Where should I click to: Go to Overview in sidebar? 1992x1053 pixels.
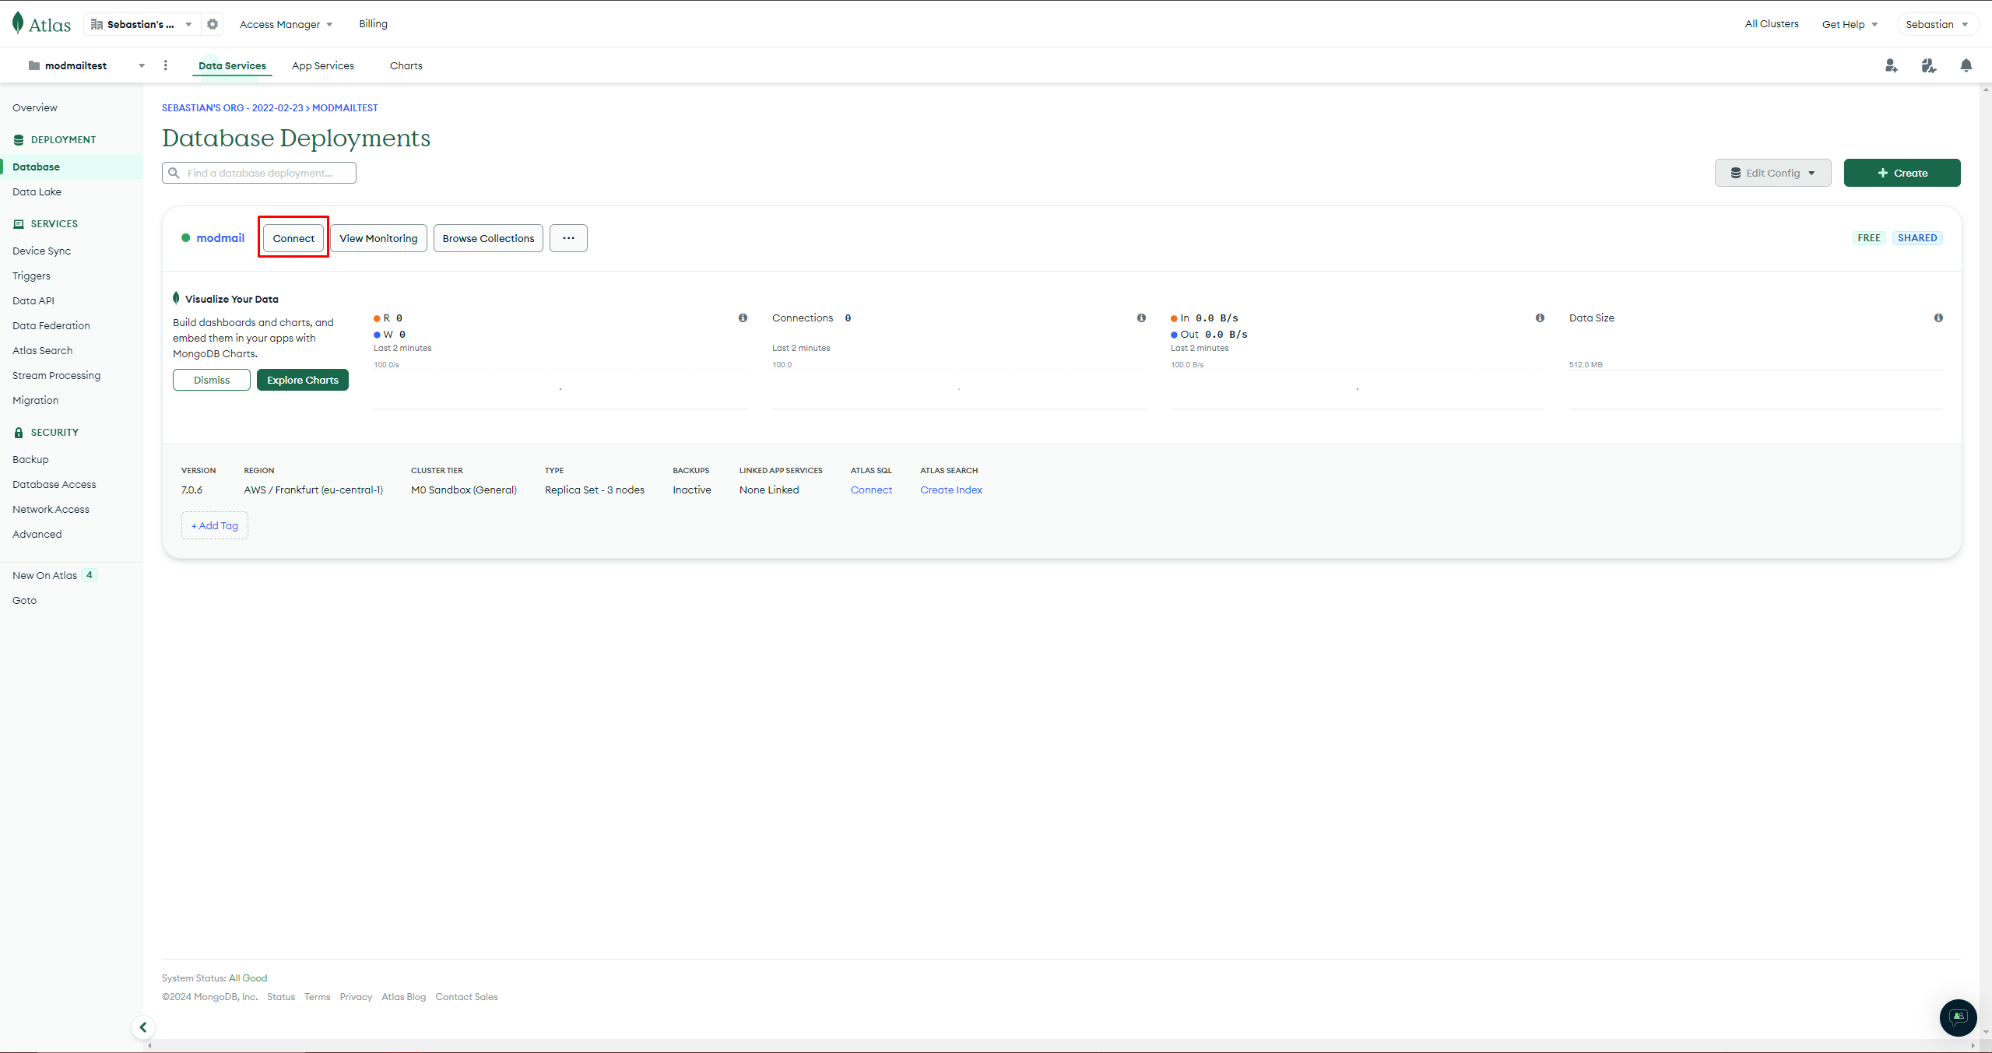pos(34,107)
